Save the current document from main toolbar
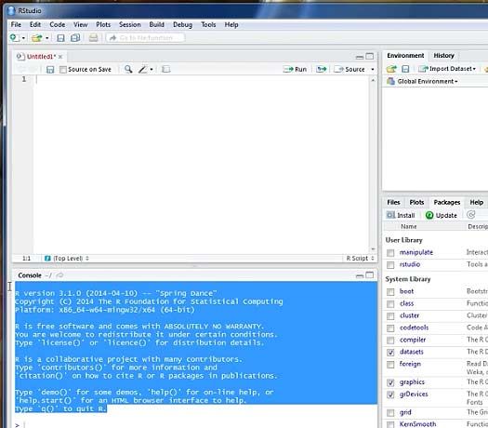Viewport: 488px width, 428px height. pyautogui.click(x=60, y=38)
